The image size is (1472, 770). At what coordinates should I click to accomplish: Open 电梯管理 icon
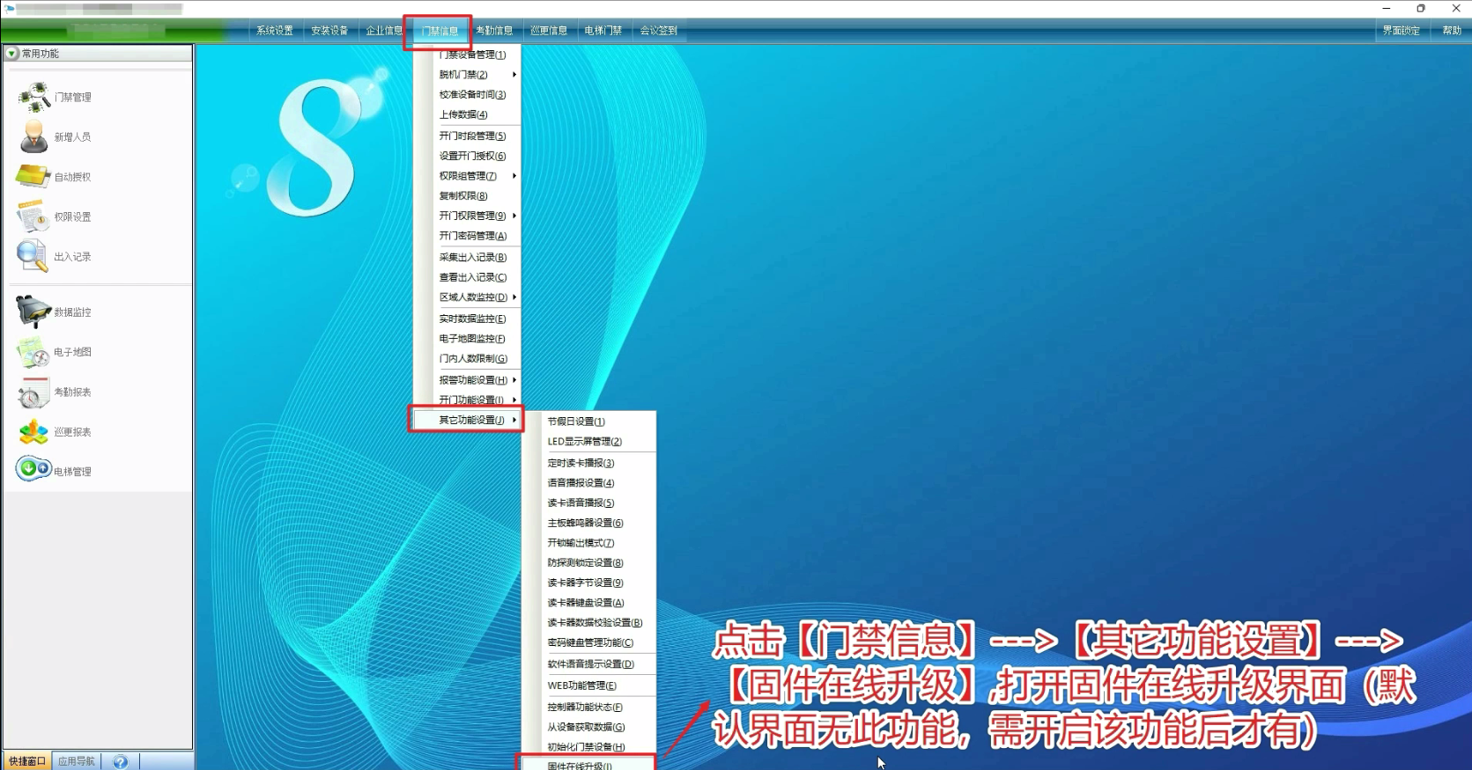33,469
